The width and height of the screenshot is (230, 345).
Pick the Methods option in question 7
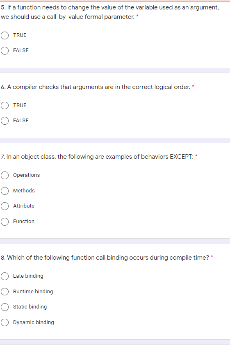[5, 191]
